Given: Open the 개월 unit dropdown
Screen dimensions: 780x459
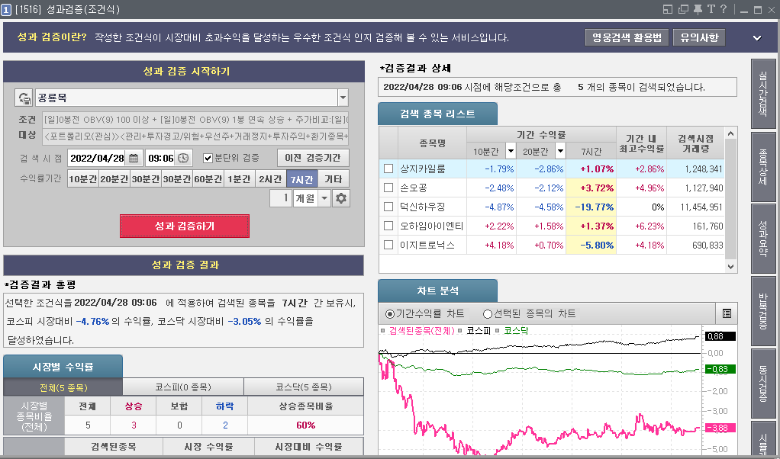Looking at the screenshot, I should coord(324,198).
